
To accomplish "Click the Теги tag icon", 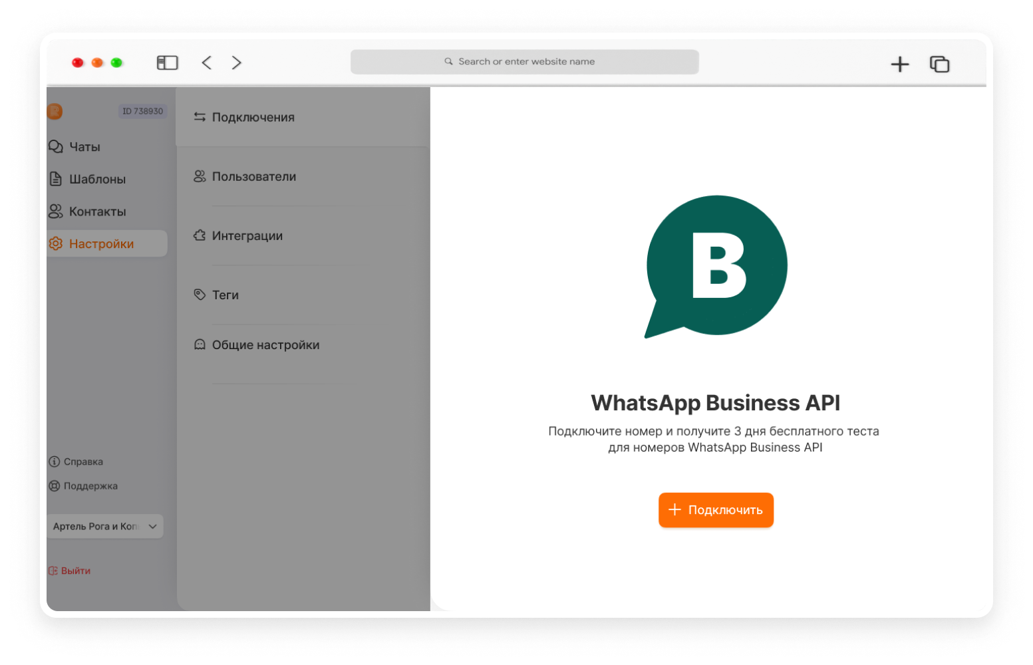I will coord(200,295).
